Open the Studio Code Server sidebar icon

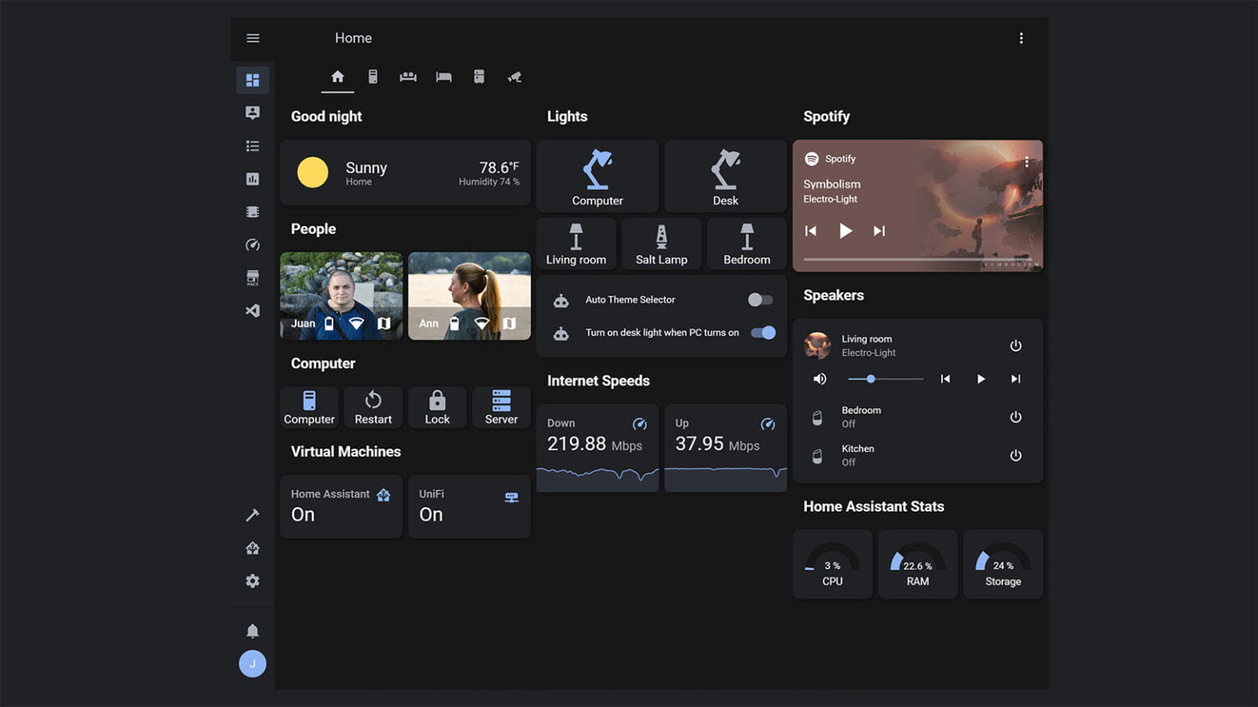pyautogui.click(x=252, y=310)
